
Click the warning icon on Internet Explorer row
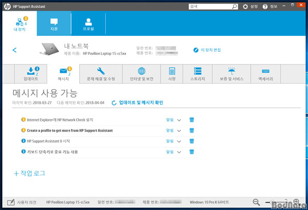click(24, 119)
